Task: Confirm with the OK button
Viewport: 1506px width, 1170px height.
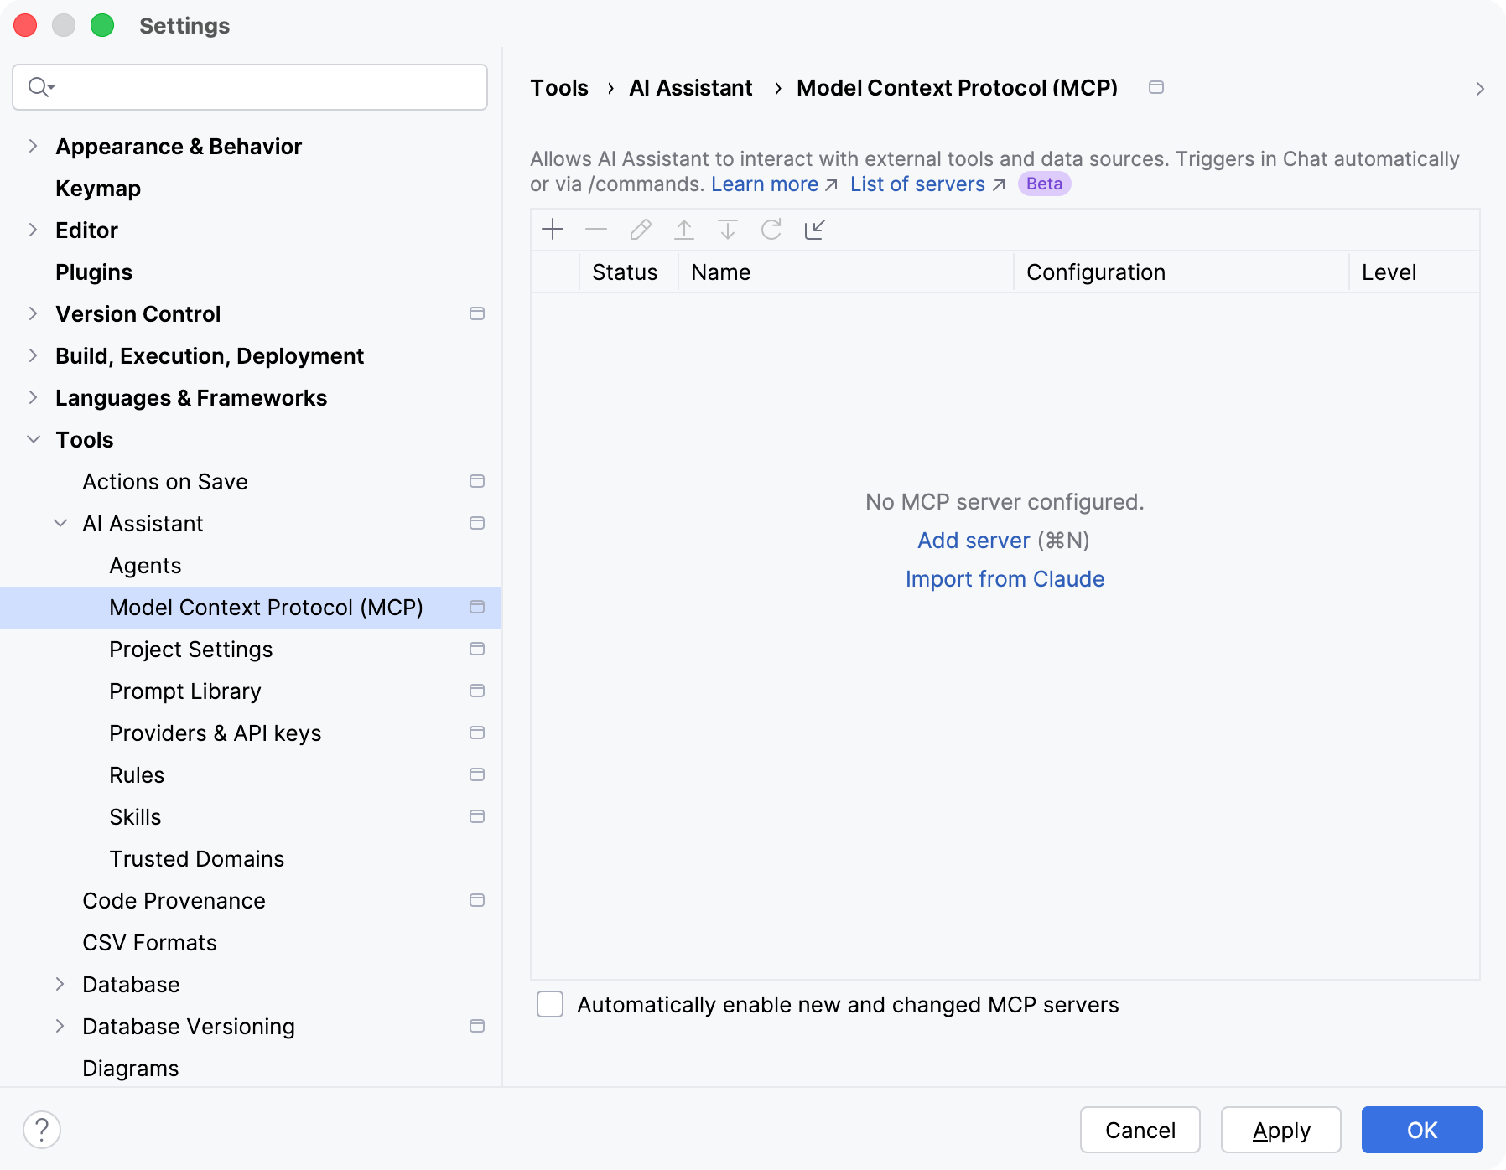Action: pos(1422,1130)
